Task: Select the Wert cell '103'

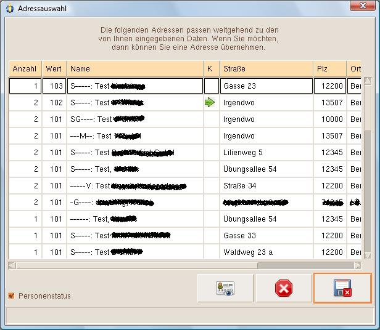Action: (x=54, y=86)
